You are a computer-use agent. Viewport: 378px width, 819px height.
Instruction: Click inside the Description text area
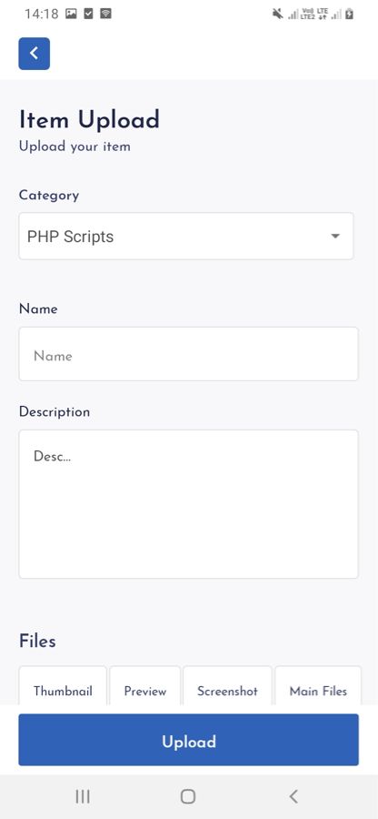click(x=188, y=504)
